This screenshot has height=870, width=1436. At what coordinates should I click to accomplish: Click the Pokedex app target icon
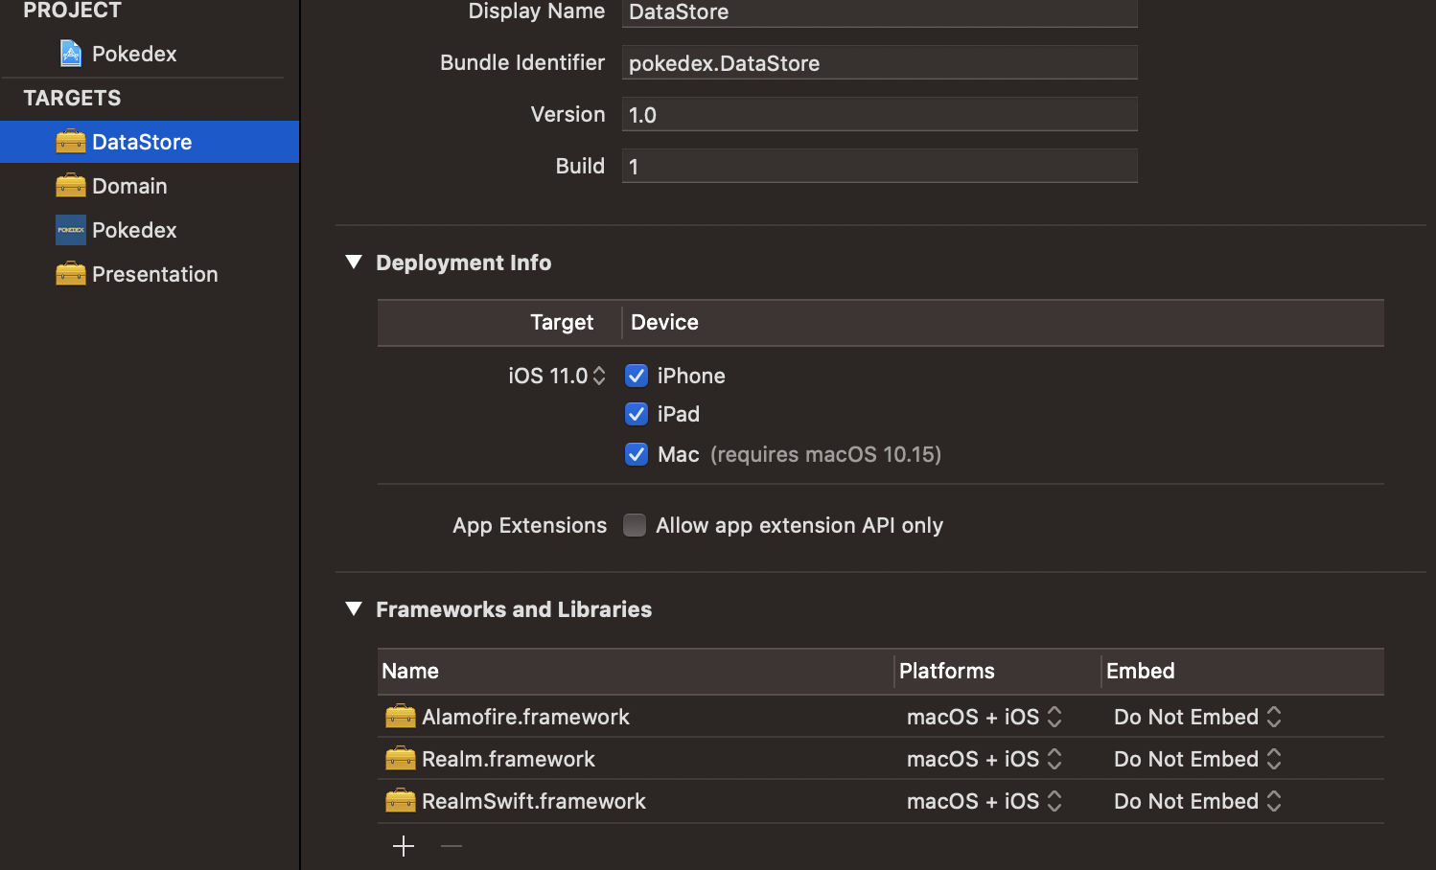[71, 230]
